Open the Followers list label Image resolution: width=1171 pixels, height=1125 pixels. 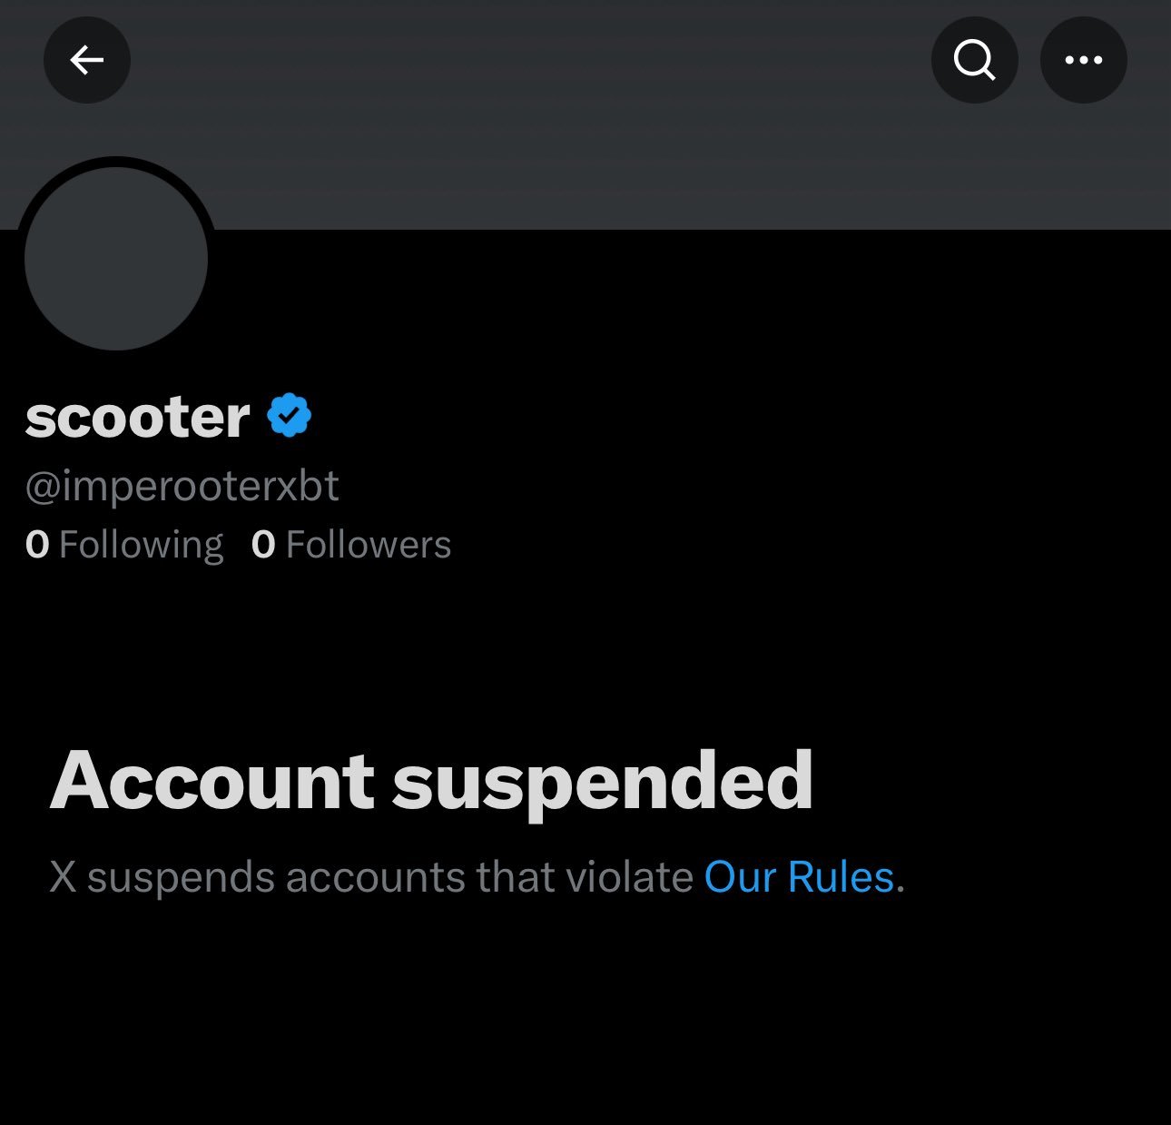(368, 545)
